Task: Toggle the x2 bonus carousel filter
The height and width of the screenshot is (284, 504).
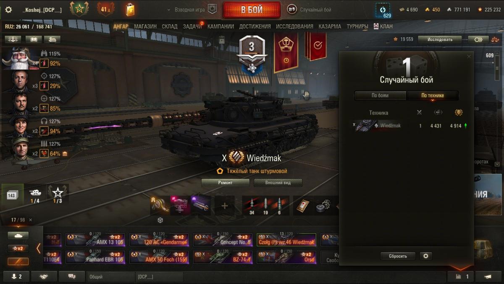Action: 18,248
